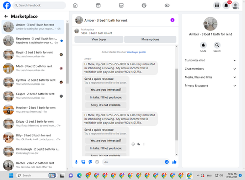The image size is (245, 180).
Task: Click the Aa message input field
Action: click(x=133, y=162)
